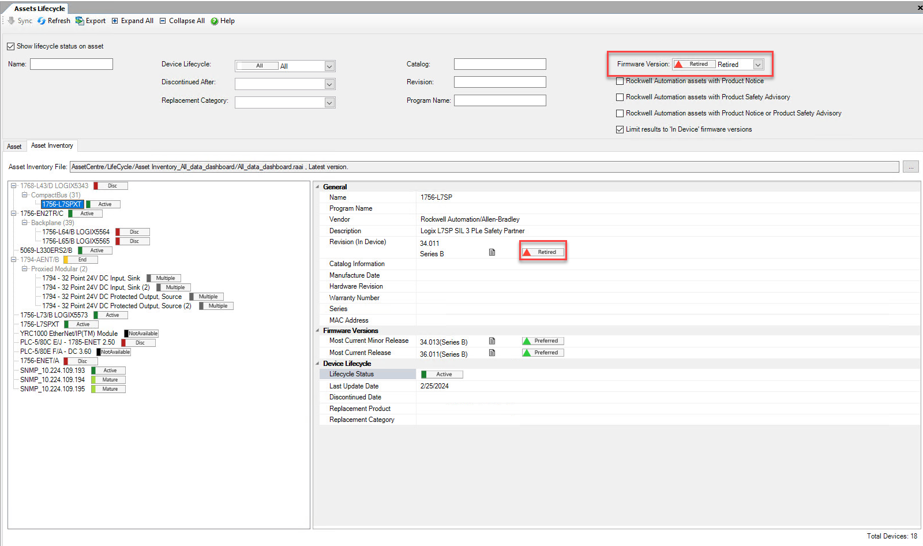
Task: Collapse the Proxied Modular (2) node
Action: pyautogui.click(x=24, y=269)
